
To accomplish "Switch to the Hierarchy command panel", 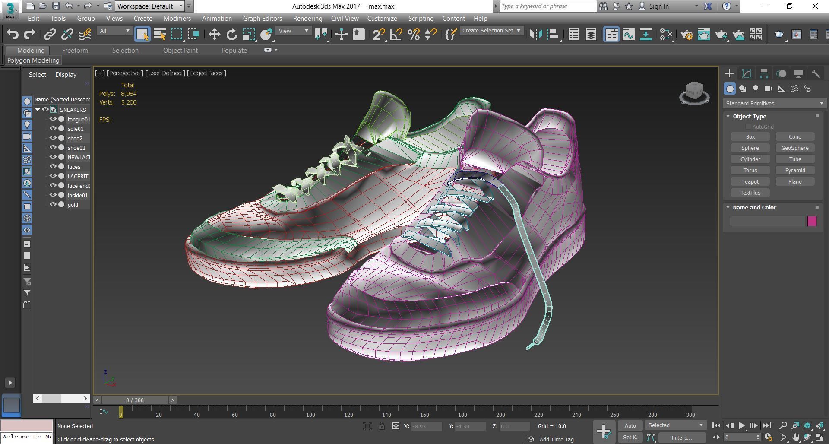I will click(x=764, y=73).
